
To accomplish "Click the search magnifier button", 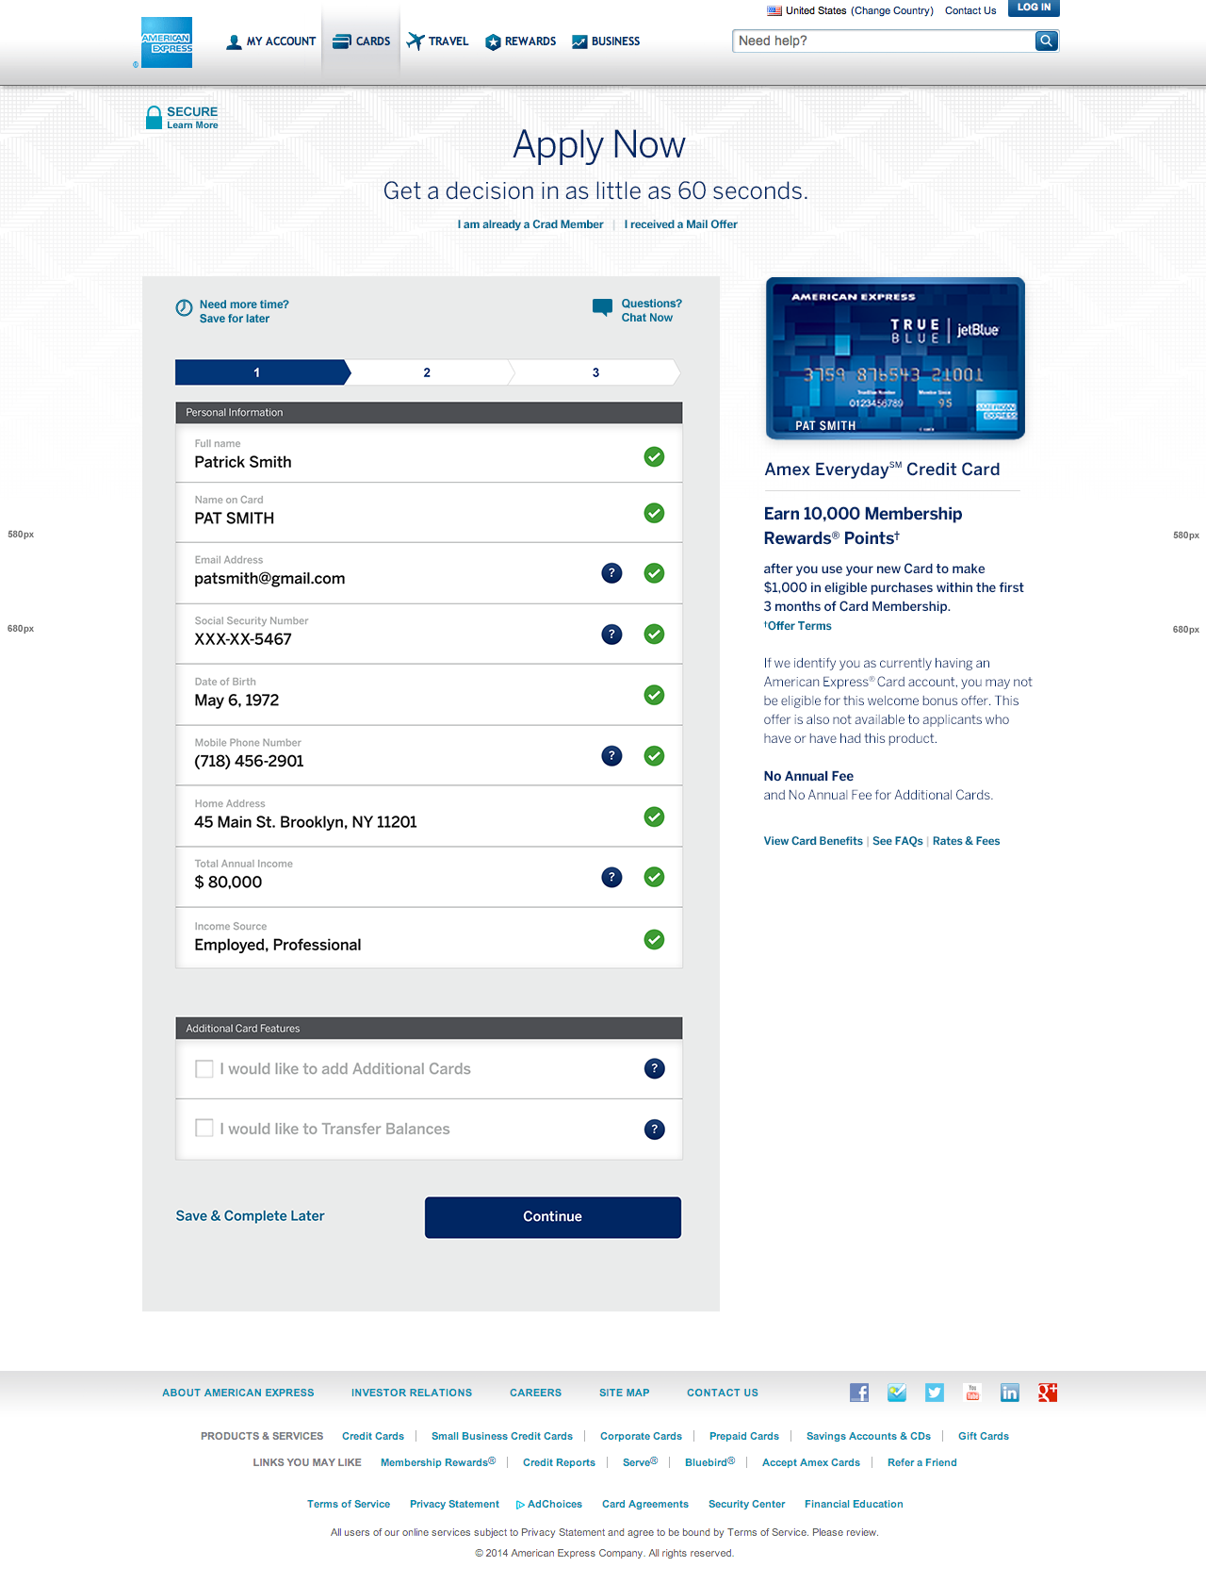I will coord(1046,41).
